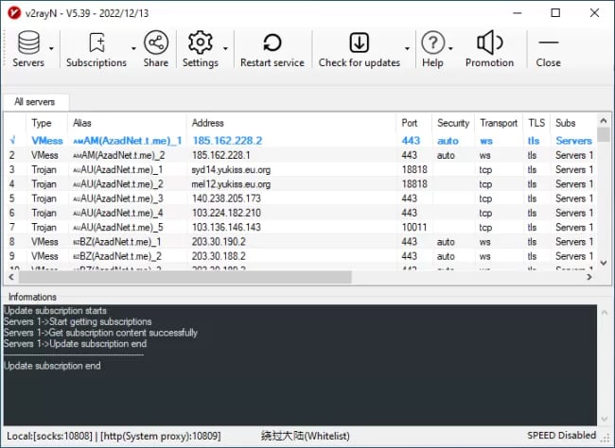Expand the Subscriptions dropdown arrow
615x448 pixels.
coord(133,48)
